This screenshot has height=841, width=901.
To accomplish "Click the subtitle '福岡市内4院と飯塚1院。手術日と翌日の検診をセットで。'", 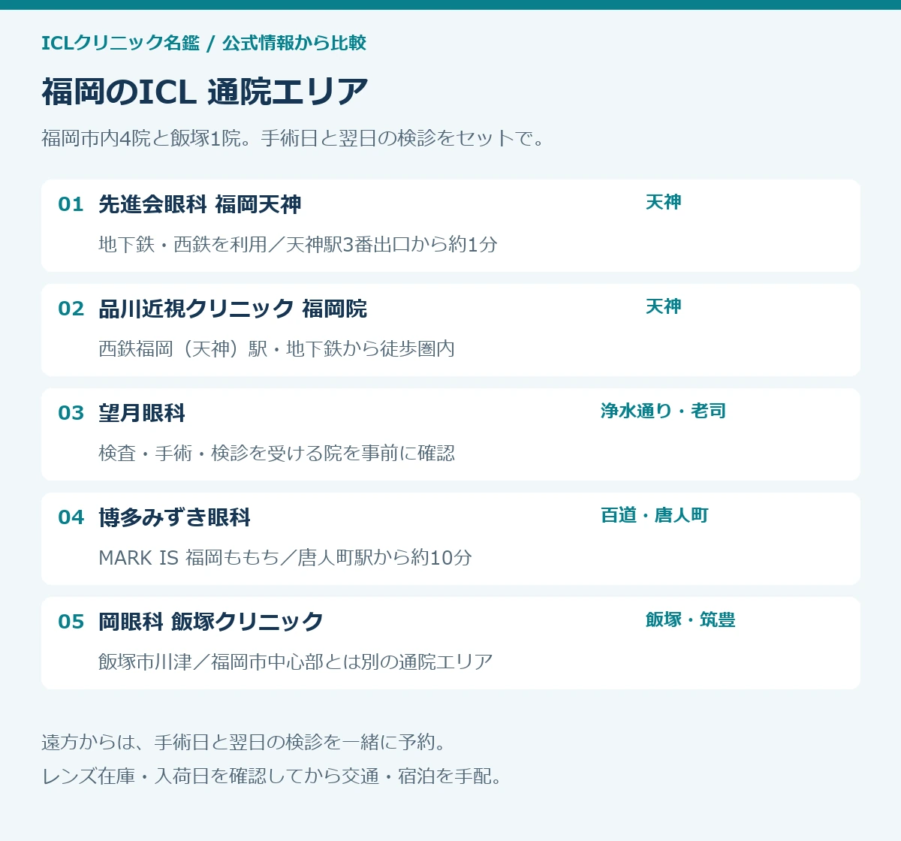I will point(294,138).
